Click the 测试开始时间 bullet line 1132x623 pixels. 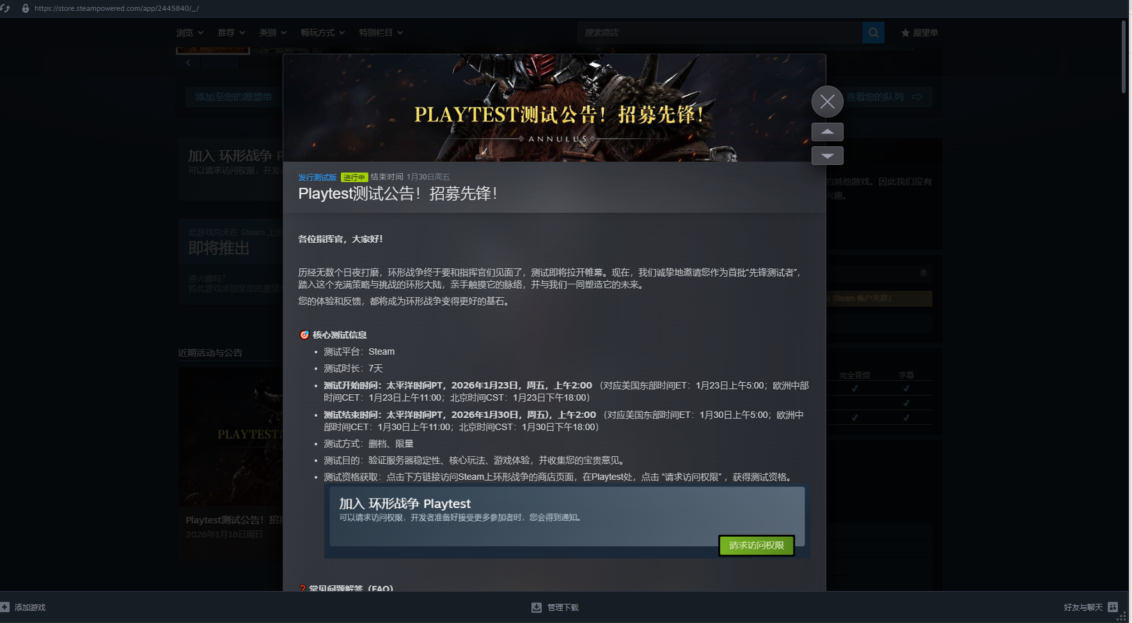(566, 391)
